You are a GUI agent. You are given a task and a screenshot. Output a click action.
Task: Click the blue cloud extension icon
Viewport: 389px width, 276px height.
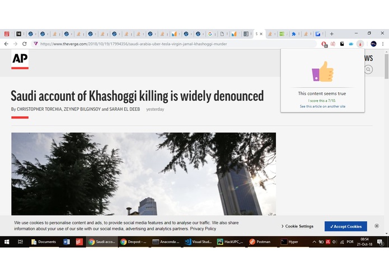[x=351, y=44]
